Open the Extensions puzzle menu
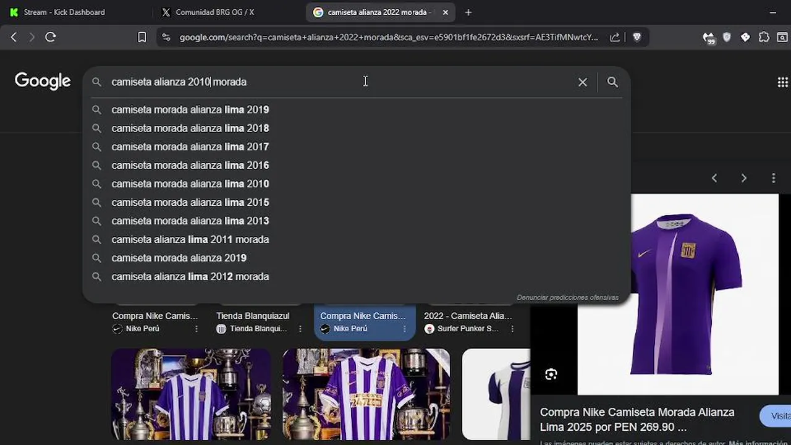 [764, 37]
